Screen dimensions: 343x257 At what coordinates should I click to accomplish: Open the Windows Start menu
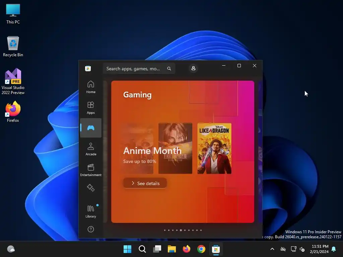128,249
